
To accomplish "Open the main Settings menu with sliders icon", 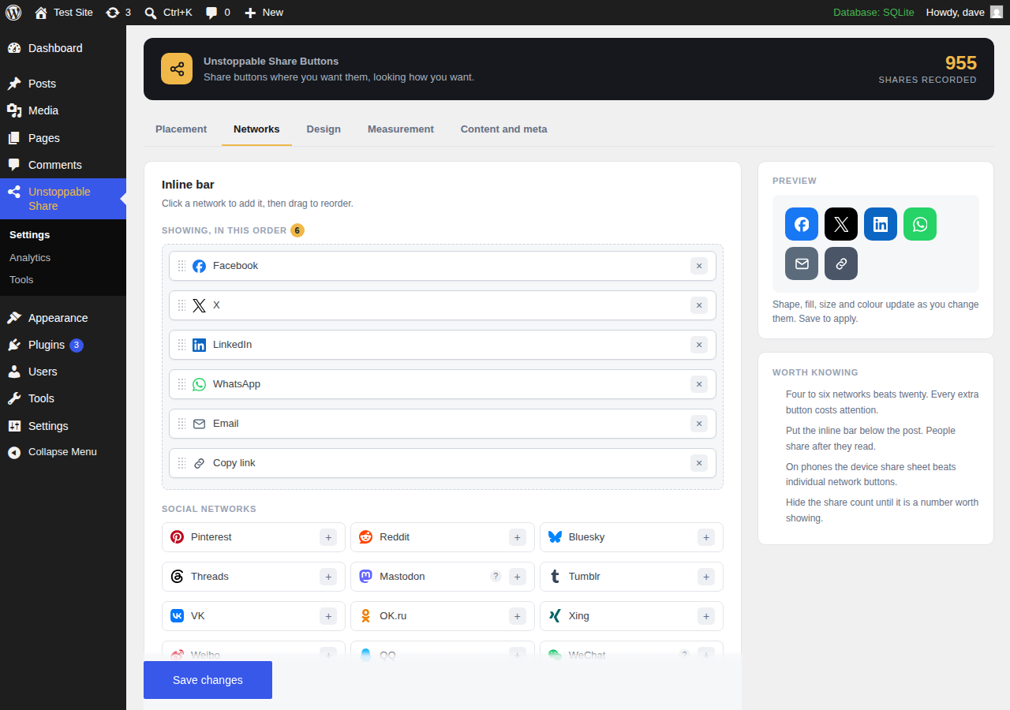I will [x=63, y=426].
